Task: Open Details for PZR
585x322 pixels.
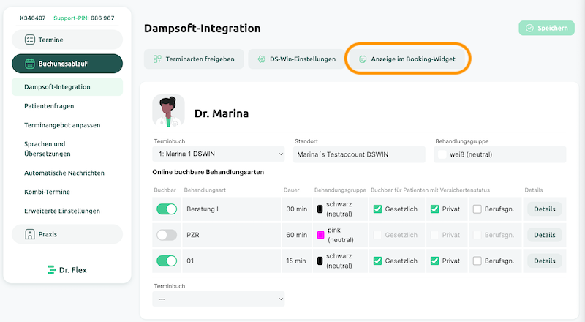Action: coord(544,235)
